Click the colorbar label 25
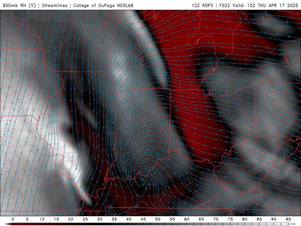 (x=85, y=219)
